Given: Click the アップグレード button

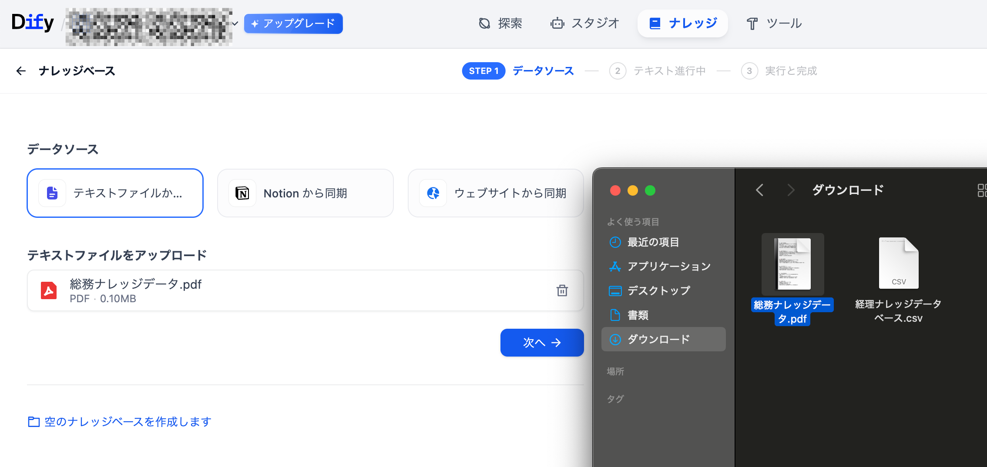Looking at the screenshot, I should coord(293,23).
